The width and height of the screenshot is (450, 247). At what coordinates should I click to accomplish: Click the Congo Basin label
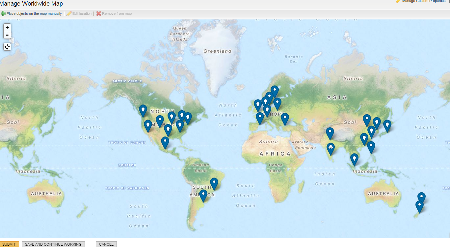coord(276,168)
